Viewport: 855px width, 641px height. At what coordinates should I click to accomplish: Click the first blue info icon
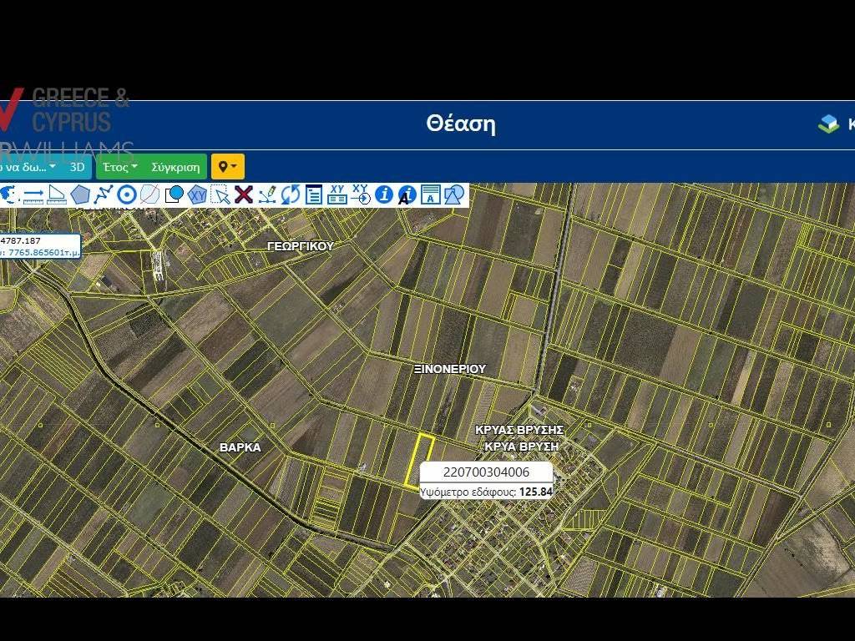click(384, 194)
